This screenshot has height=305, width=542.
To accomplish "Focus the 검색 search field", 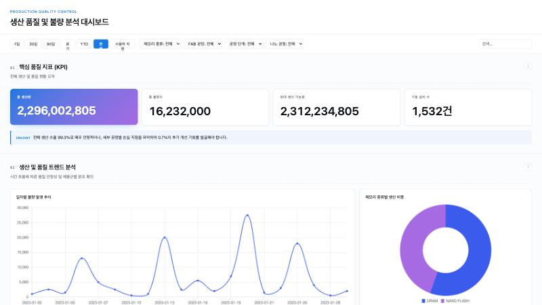I will (505, 44).
